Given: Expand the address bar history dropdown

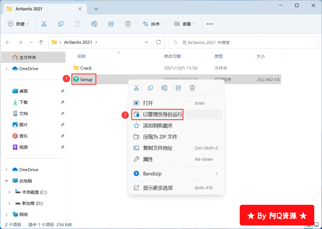Looking at the screenshot, I should pos(146,42).
